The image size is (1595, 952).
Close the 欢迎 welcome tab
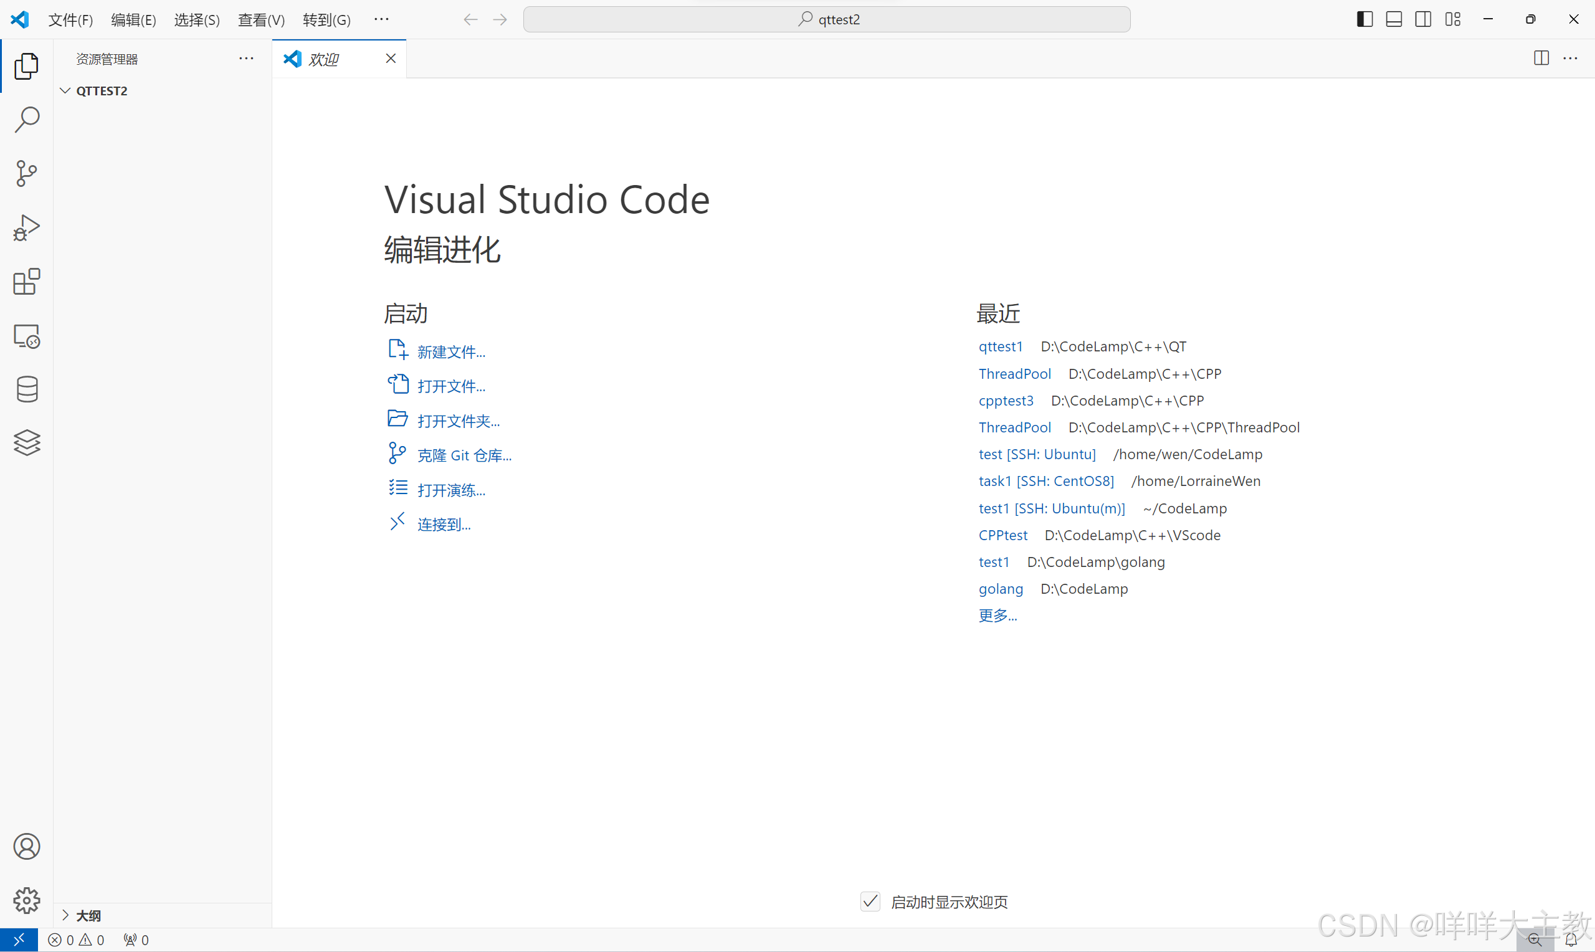coord(391,59)
